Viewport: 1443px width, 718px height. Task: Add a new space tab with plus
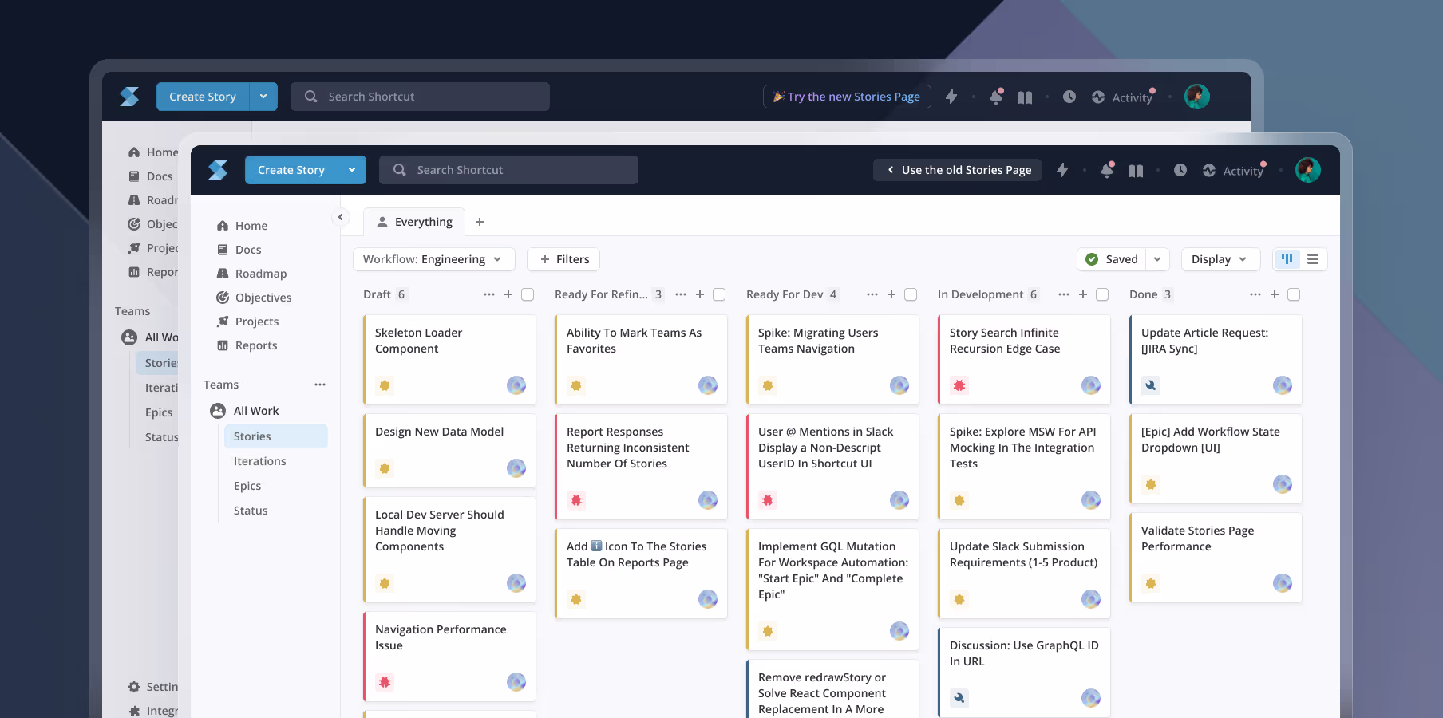tap(480, 222)
